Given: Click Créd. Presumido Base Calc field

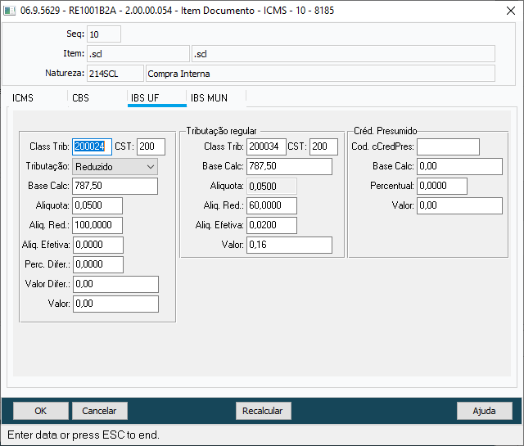Looking at the screenshot, I should tap(459, 166).
